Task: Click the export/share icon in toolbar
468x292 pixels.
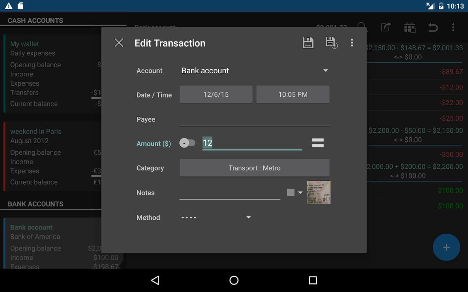Action: coord(385,27)
